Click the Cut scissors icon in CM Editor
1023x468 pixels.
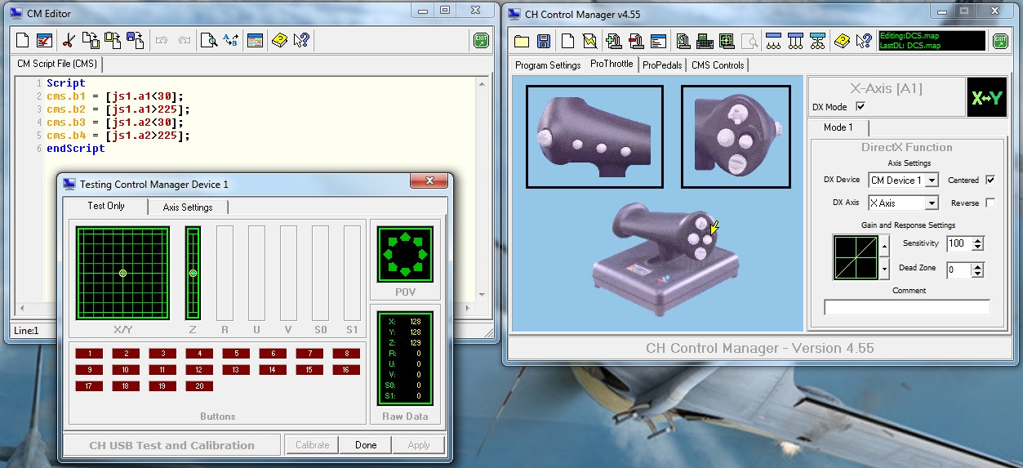[x=69, y=40]
